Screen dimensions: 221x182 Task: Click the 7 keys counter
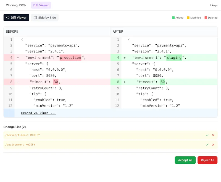(x=214, y=5)
